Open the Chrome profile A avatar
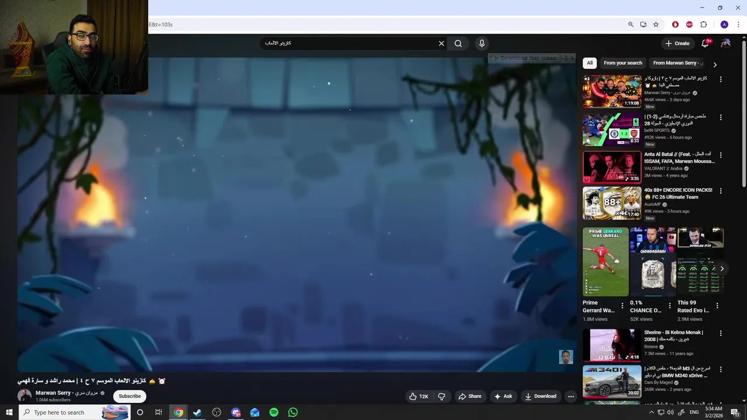 (724, 24)
